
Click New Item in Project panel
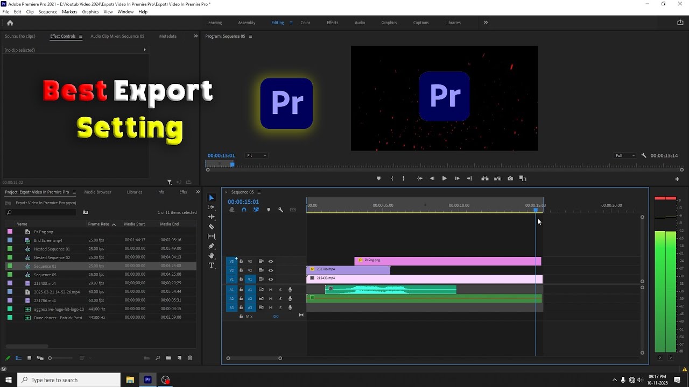coord(179,358)
